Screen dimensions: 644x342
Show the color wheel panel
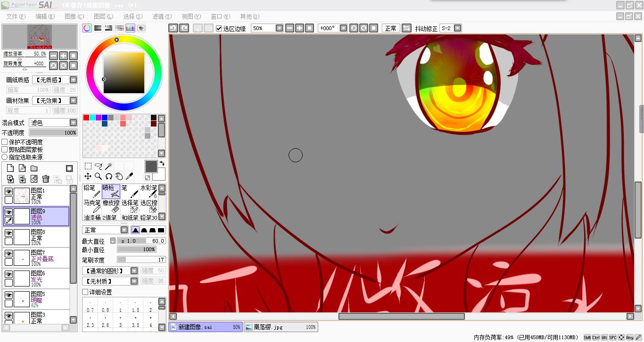(87, 28)
